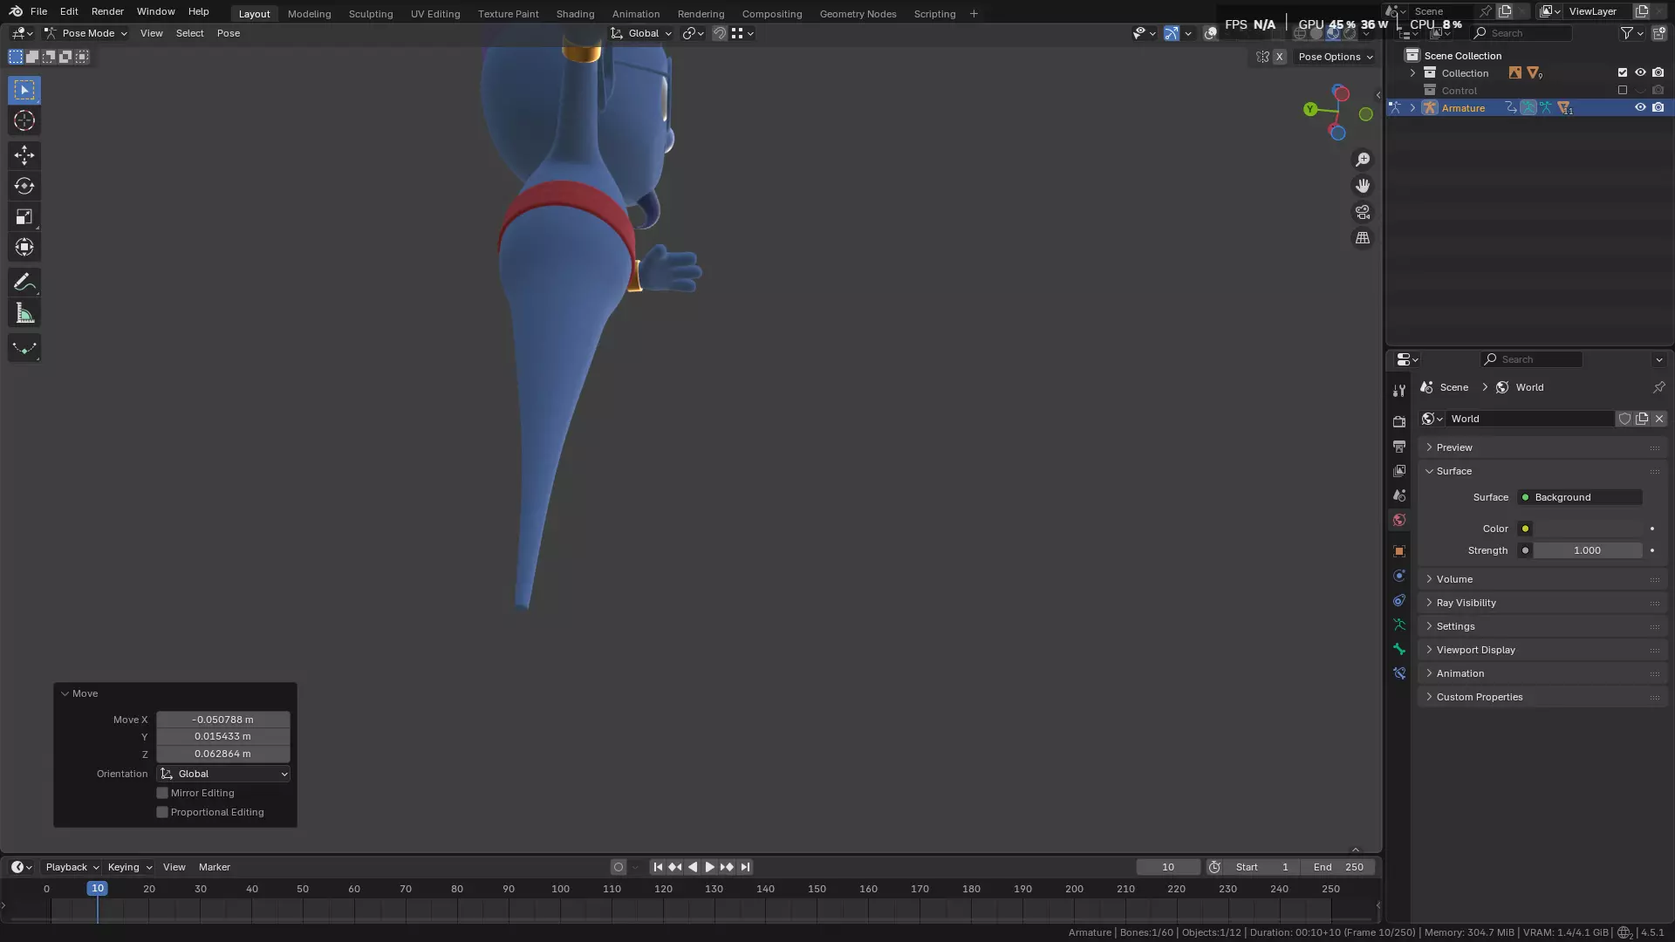Click the viewport zoom magnifier icon
The width and height of the screenshot is (1675, 942).
pyautogui.click(x=1363, y=160)
